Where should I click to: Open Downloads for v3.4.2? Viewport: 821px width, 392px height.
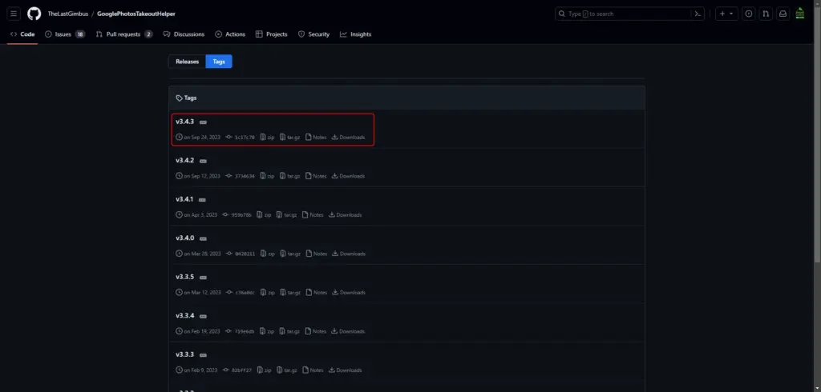pyautogui.click(x=348, y=176)
